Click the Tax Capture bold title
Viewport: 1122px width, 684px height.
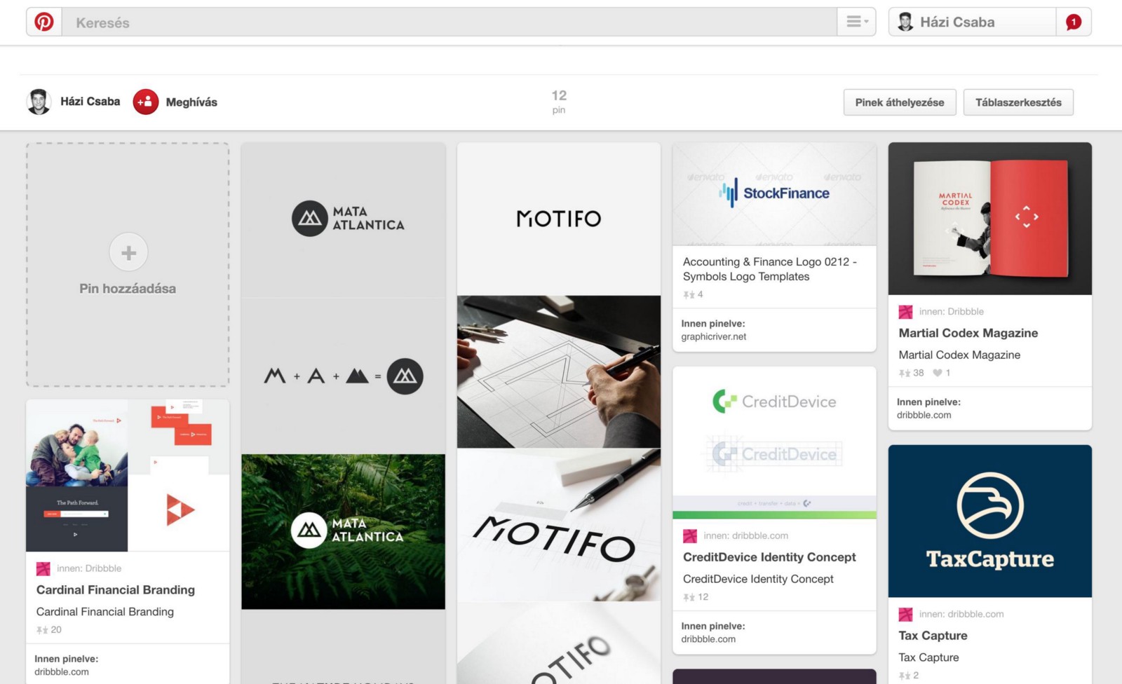pos(933,636)
